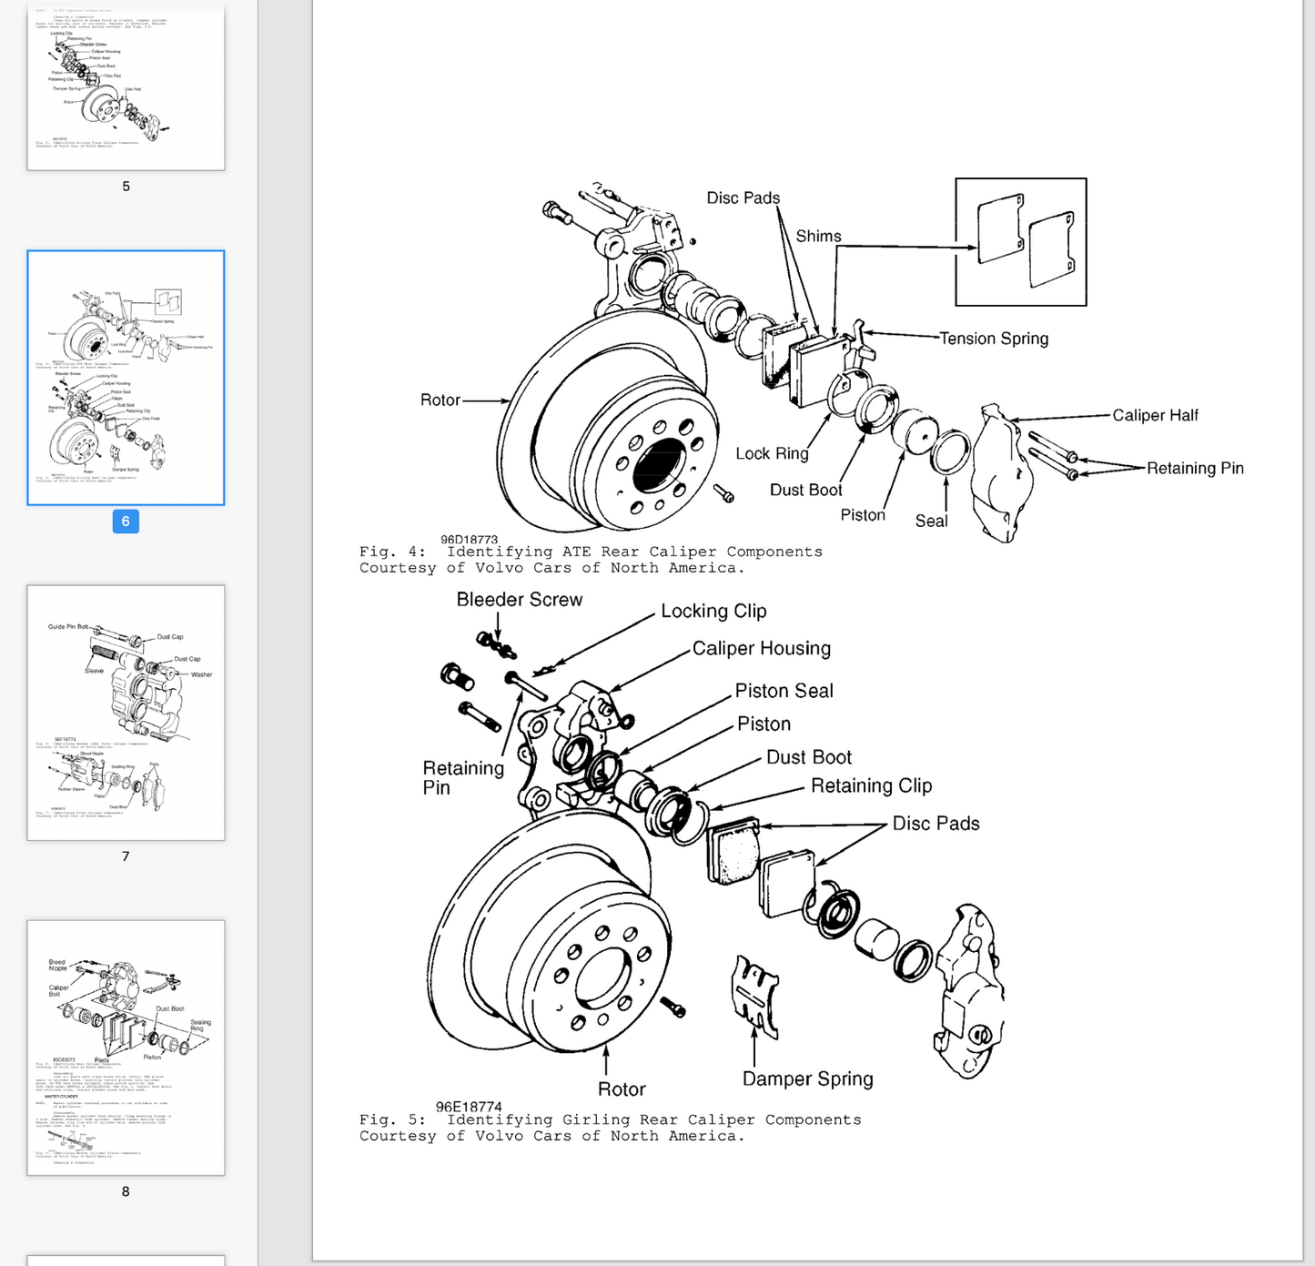This screenshot has width=1315, height=1266.
Task: Click the blue page number 6 badge
Action: 126,522
